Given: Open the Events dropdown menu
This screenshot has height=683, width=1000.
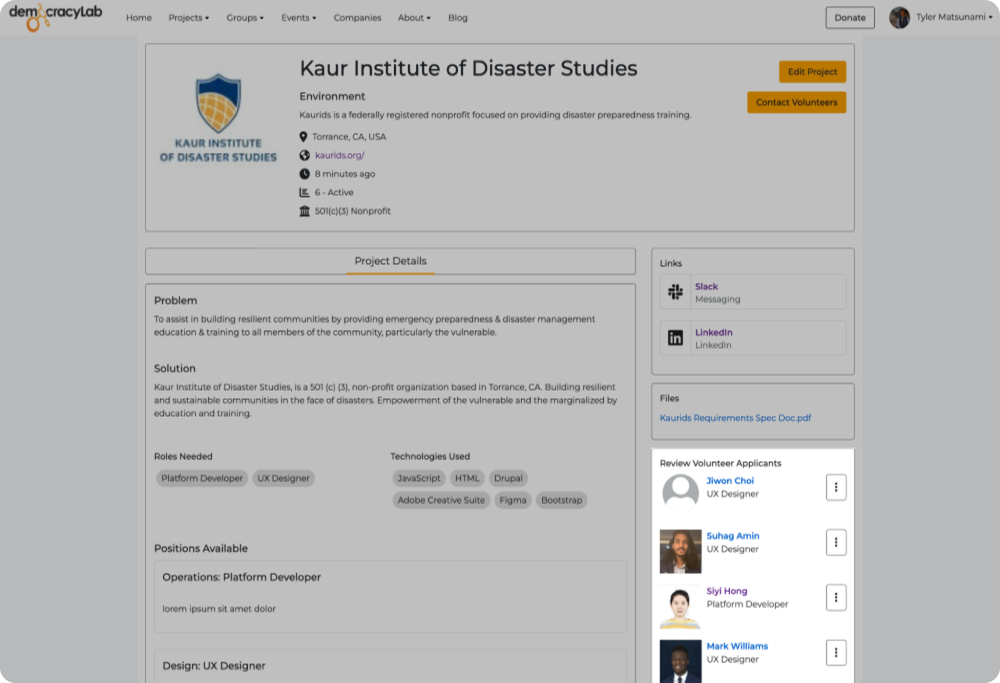Looking at the screenshot, I should (x=298, y=18).
